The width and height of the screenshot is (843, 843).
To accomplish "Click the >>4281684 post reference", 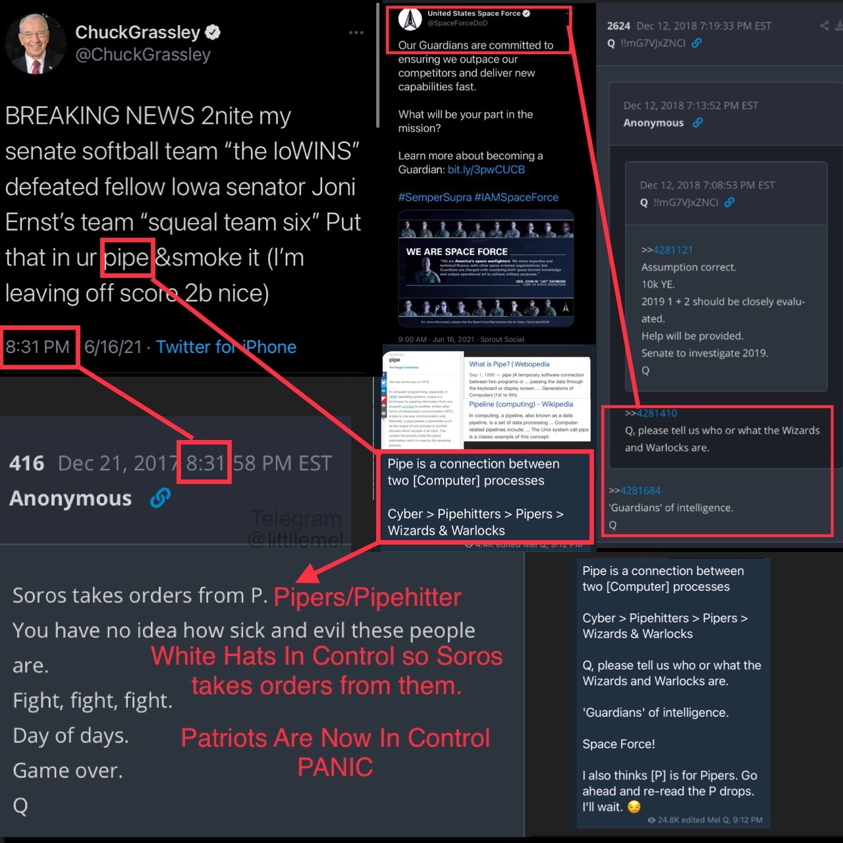I will point(634,491).
